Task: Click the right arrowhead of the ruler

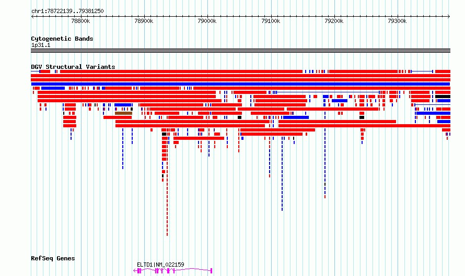Action: coord(449,16)
